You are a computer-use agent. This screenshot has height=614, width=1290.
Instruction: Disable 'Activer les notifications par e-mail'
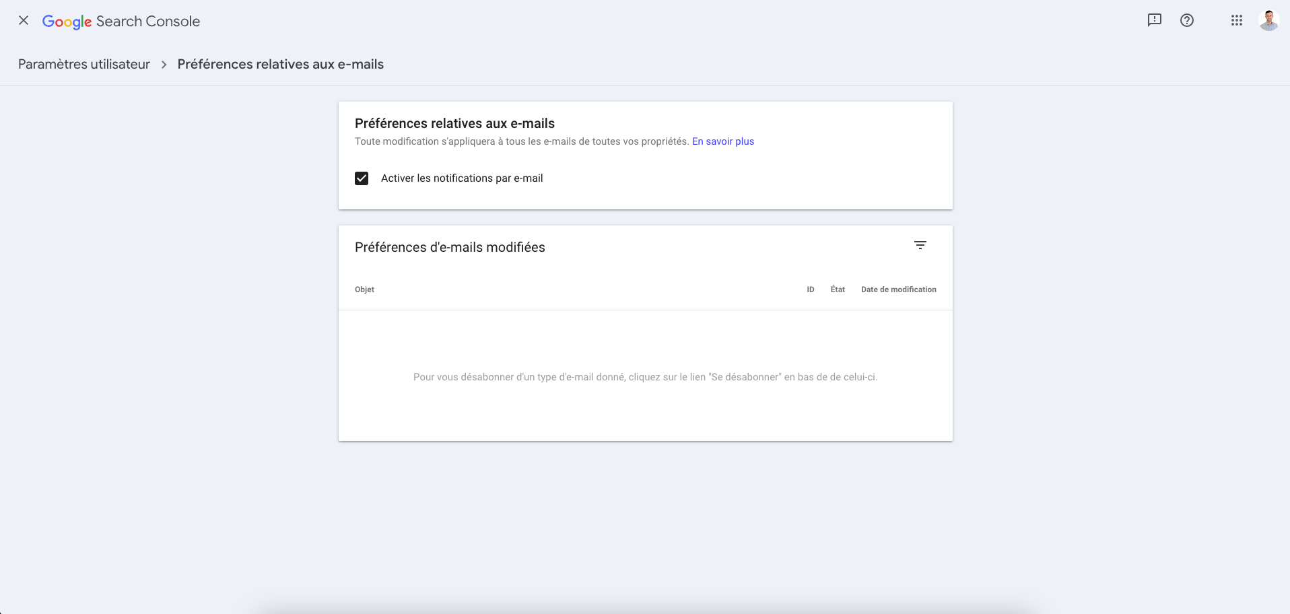[x=362, y=178]
